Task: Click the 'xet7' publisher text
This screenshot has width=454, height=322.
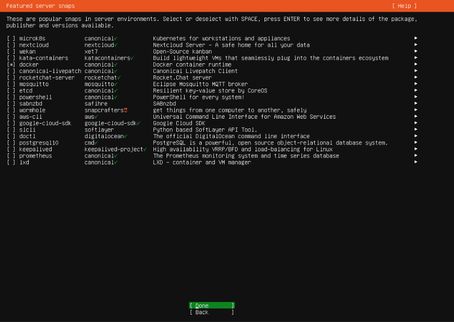Action: [x=91, y=52]
